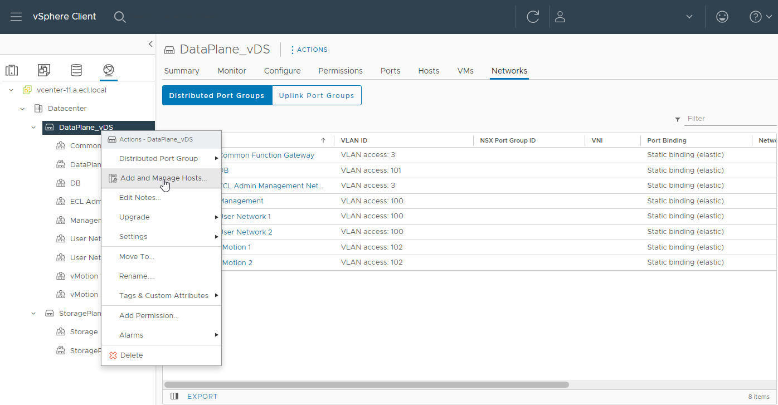Viewport: 778px width, 405px height.
Task: Toggle column selector icon beside Export
Action: (x=174, y=397)
